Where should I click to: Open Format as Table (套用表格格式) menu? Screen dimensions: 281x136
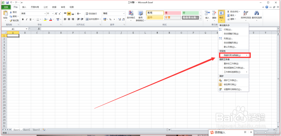pyautogui.click(x=140, y=16)
